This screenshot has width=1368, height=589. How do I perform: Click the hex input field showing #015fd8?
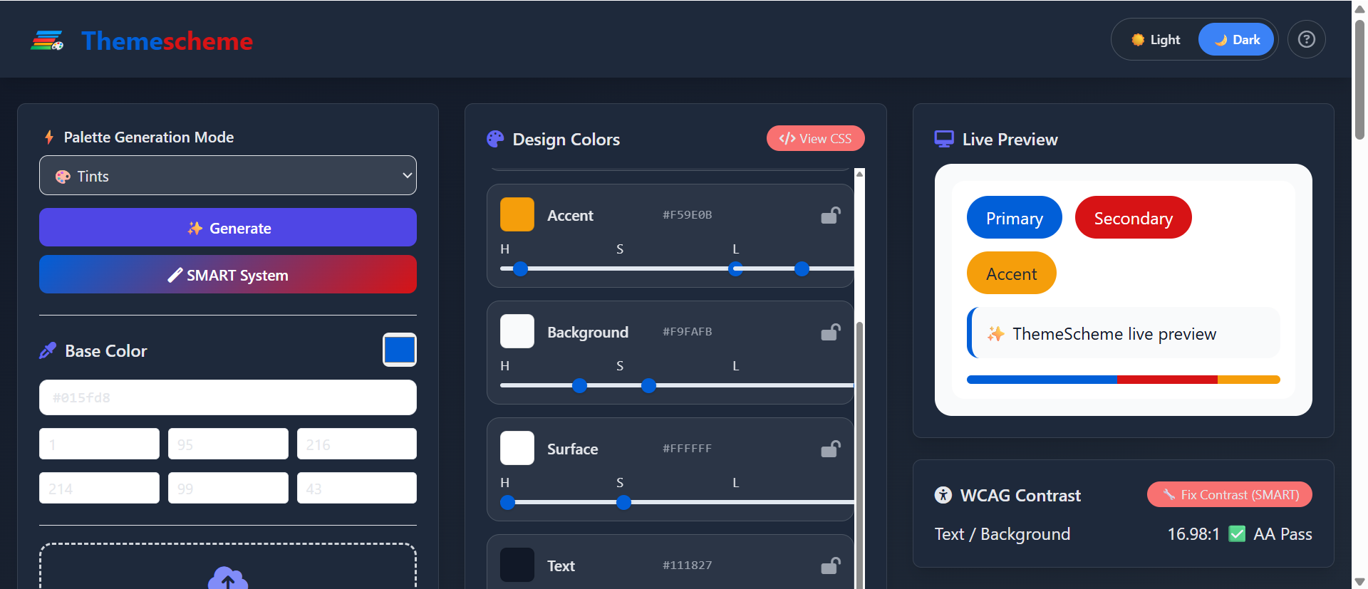(228, 397)
